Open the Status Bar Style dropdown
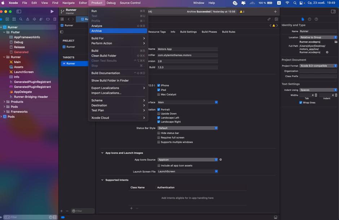 (188, 128)
